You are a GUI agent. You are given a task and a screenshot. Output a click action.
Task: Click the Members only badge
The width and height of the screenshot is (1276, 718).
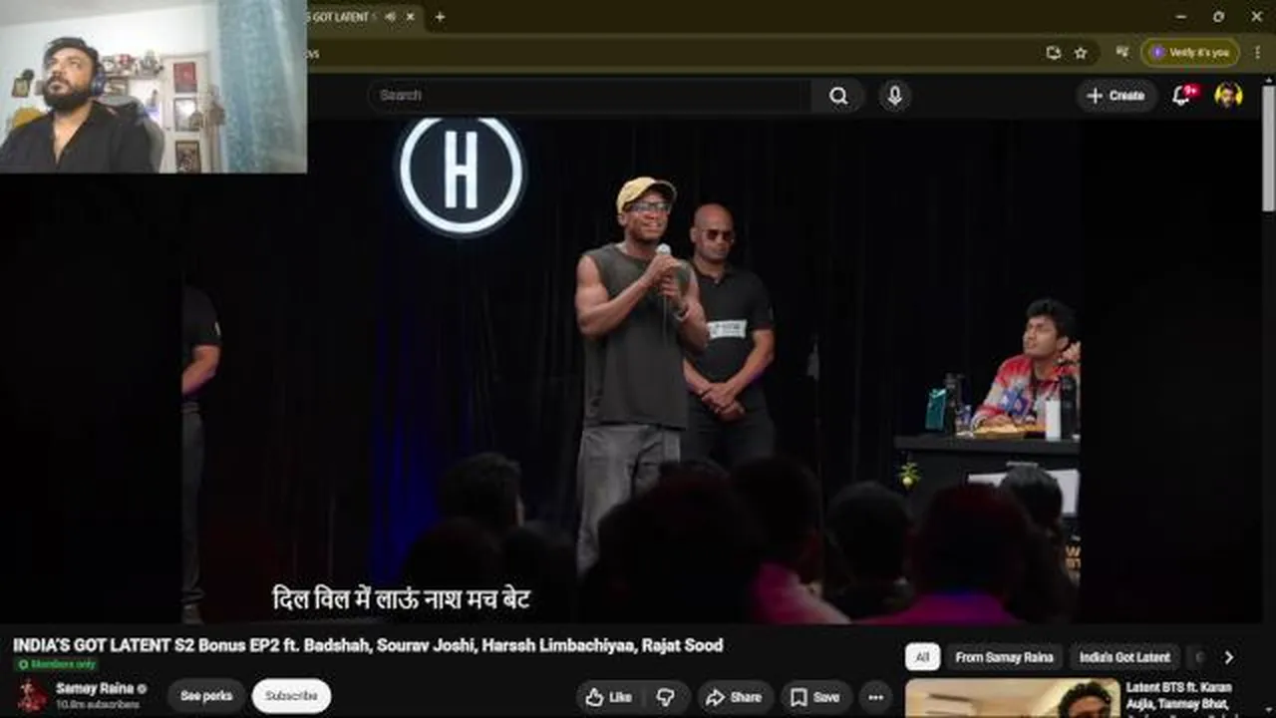tap(57, 664)
